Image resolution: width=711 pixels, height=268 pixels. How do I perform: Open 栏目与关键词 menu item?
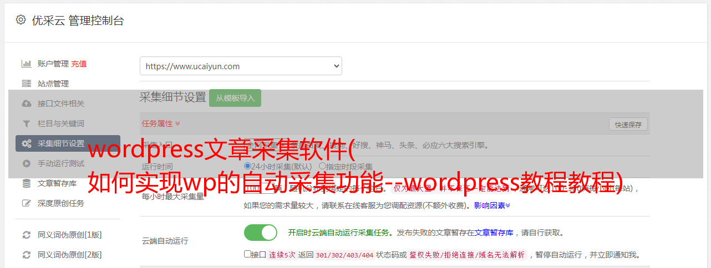click(x=61, y=123)
